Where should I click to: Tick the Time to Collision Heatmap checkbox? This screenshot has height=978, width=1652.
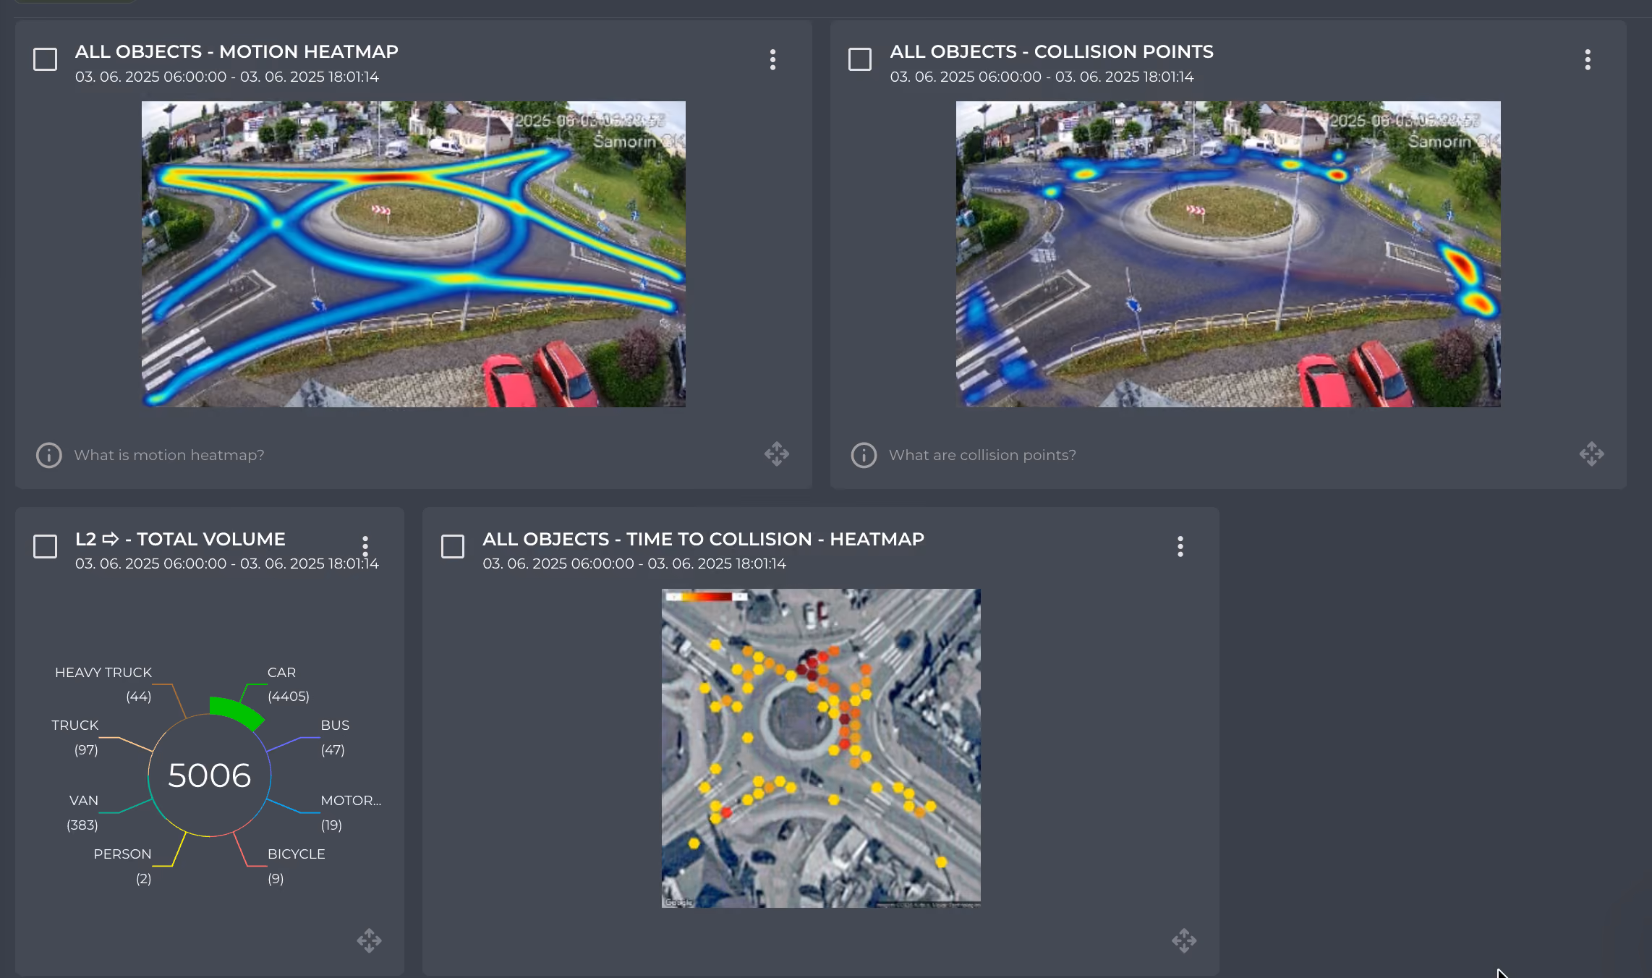453,546
